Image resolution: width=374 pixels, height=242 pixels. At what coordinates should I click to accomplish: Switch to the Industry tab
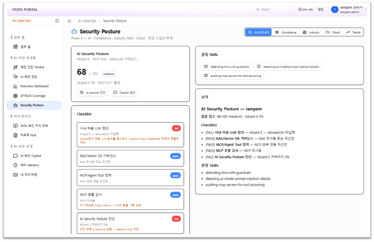pyautogui.click(x=311, y=33)
